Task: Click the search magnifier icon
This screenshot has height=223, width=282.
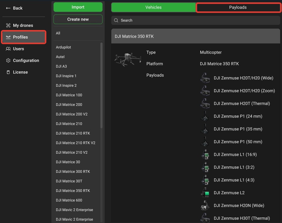Action: click(x=116, y=20)
